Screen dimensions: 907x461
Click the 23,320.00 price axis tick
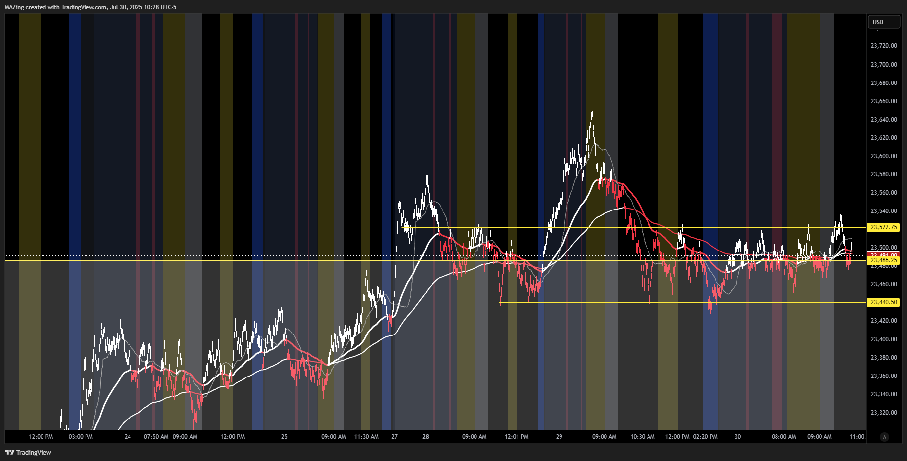coord(884,412)
